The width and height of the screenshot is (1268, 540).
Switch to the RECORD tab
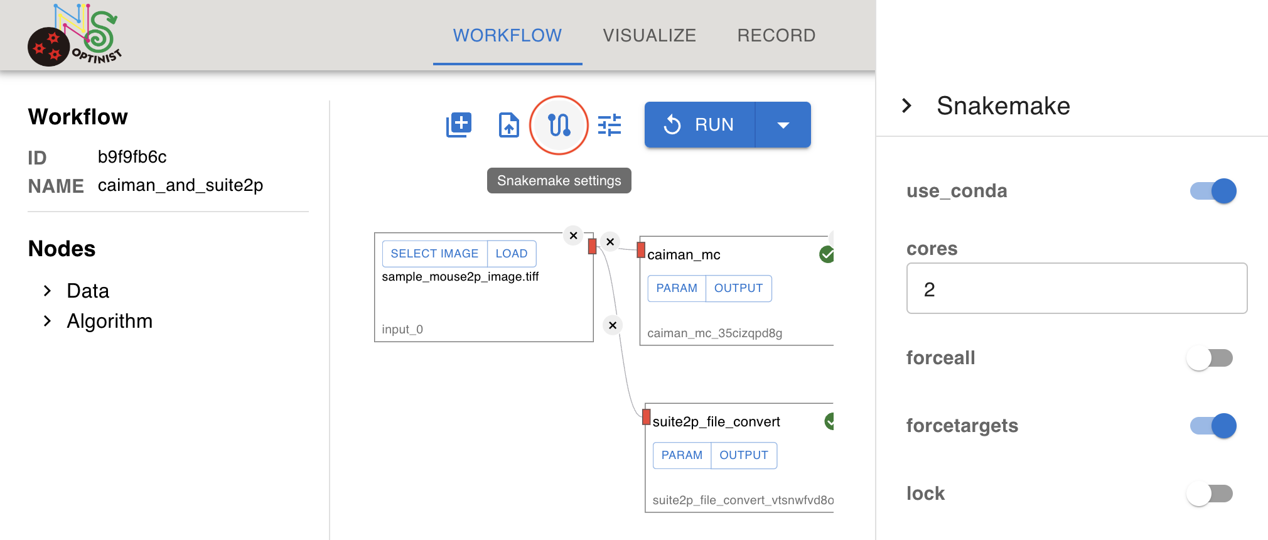776,35
